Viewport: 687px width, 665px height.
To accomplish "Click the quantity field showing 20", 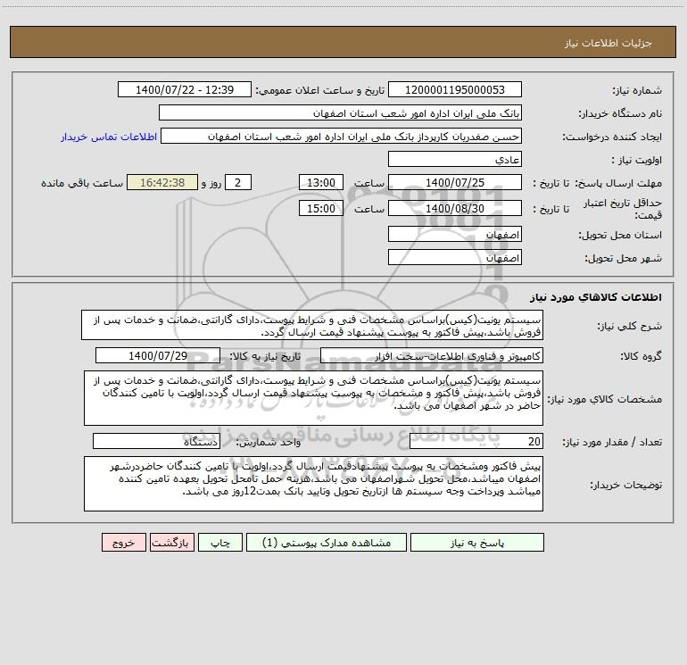I will pyautogui.click(x=476, y=441).
